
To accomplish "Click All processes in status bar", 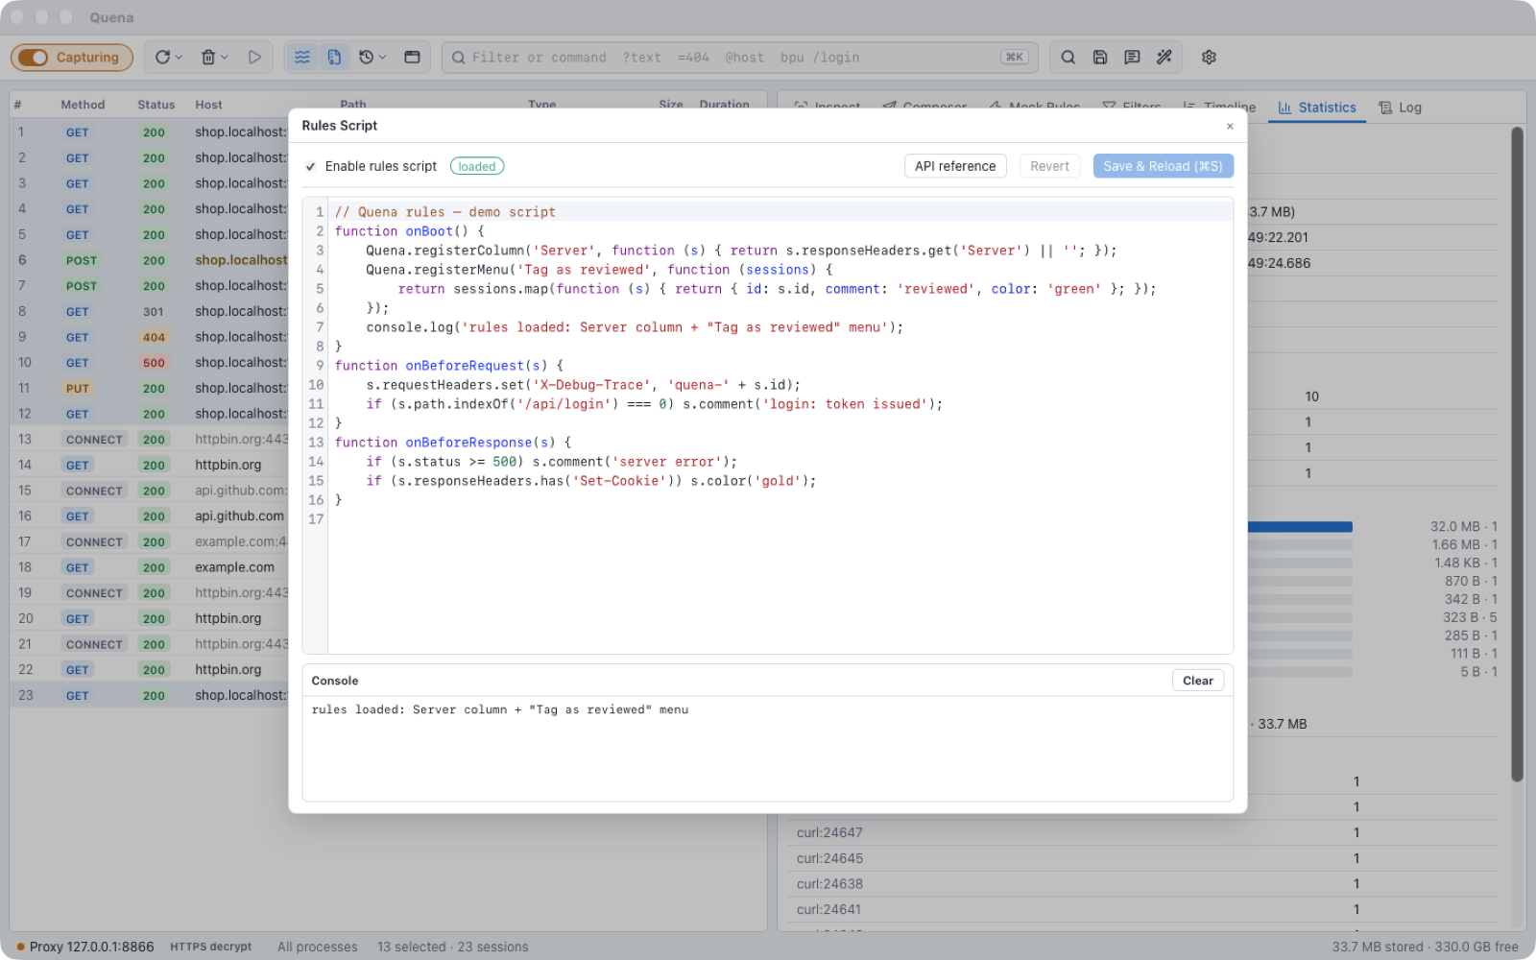I will coord(318,947).
